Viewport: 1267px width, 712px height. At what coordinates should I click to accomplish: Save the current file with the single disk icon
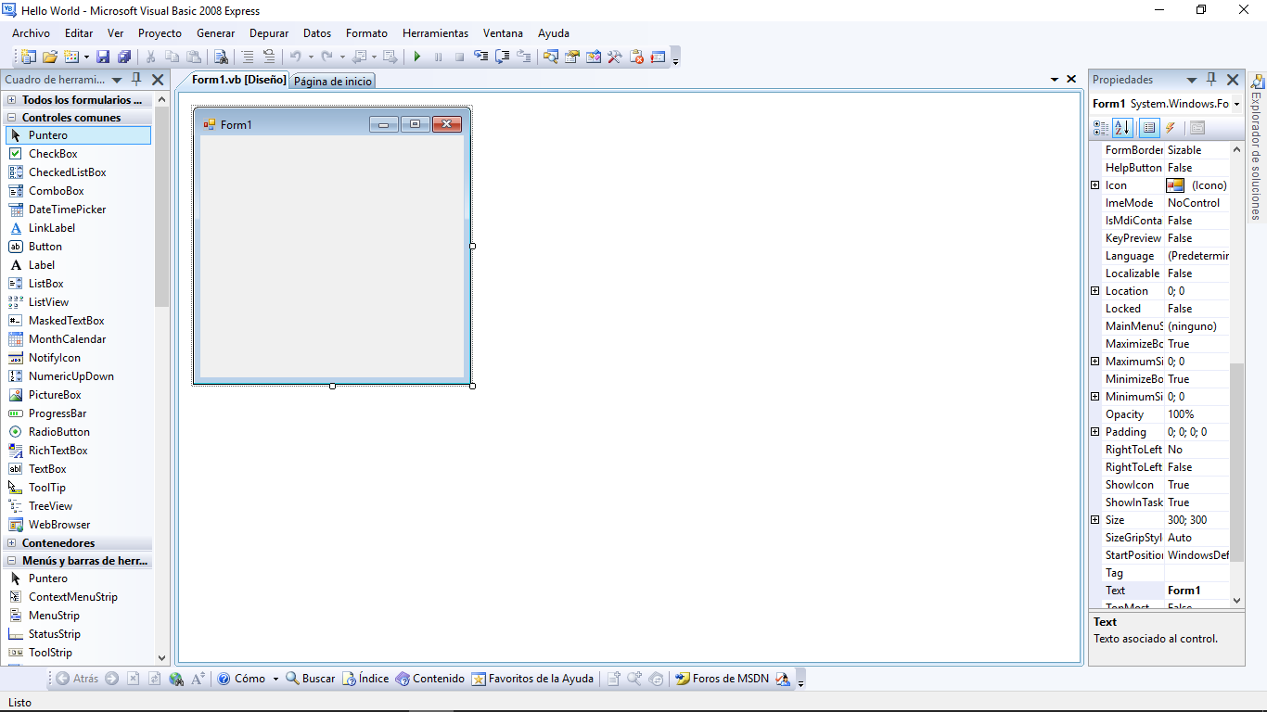coord(103,57)
